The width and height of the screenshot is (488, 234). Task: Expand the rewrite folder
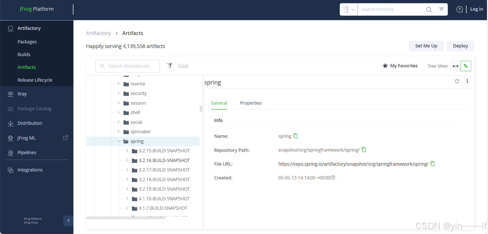click(119, 83)
